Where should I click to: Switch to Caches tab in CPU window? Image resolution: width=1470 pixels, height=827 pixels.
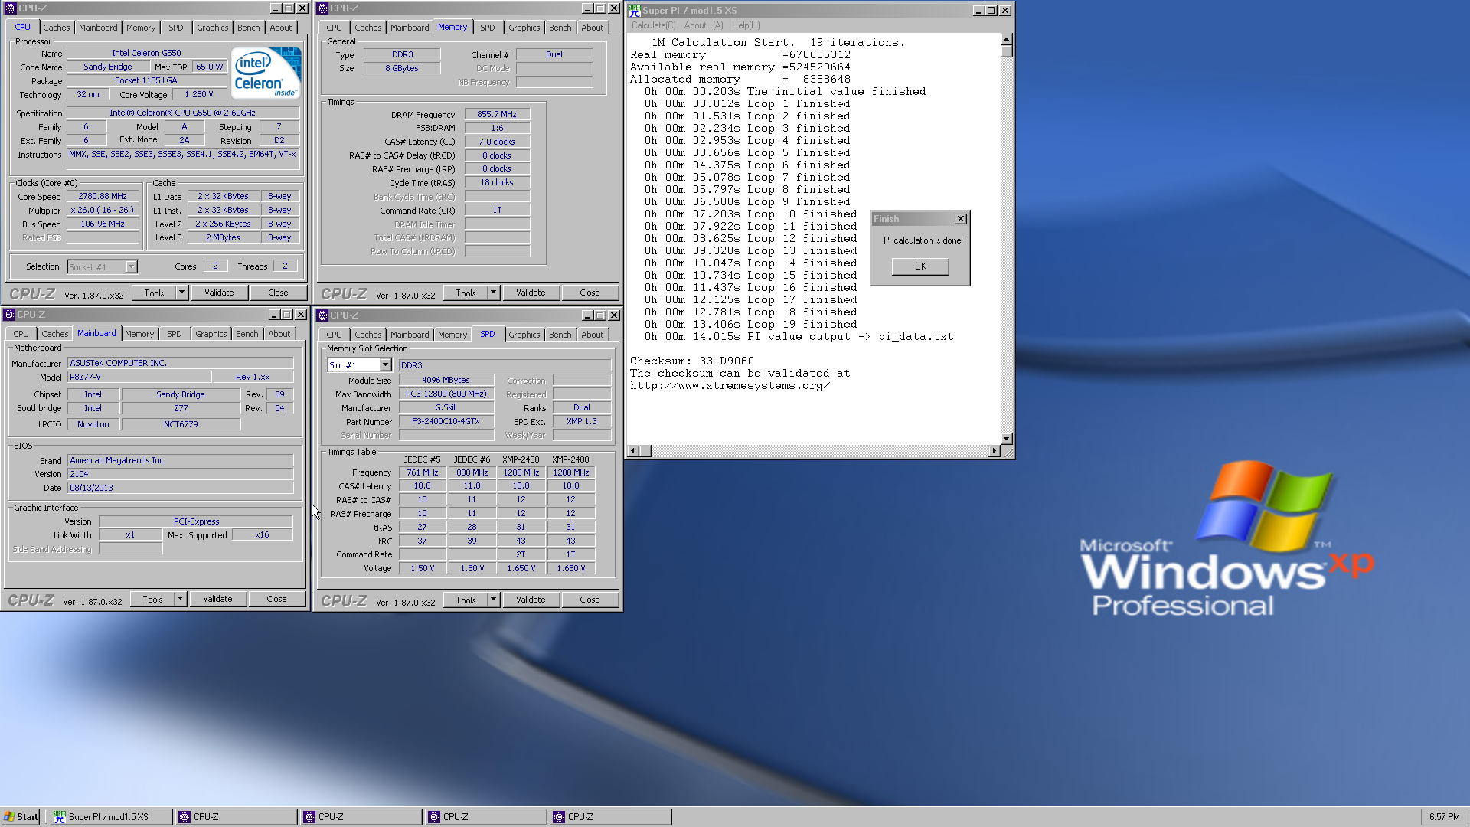click(57, 28)
